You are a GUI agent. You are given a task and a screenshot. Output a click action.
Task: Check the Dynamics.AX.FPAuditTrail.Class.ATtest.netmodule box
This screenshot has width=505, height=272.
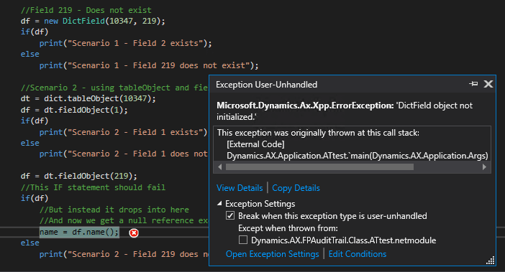click(243, 240)
